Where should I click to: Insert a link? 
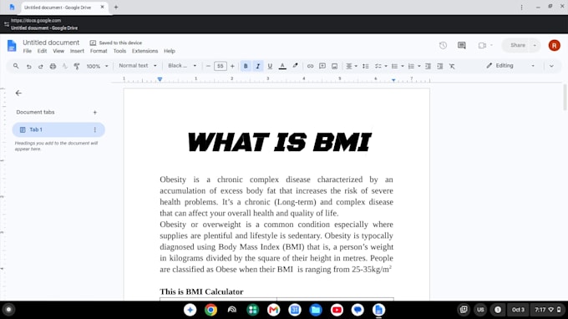point(310,66)
